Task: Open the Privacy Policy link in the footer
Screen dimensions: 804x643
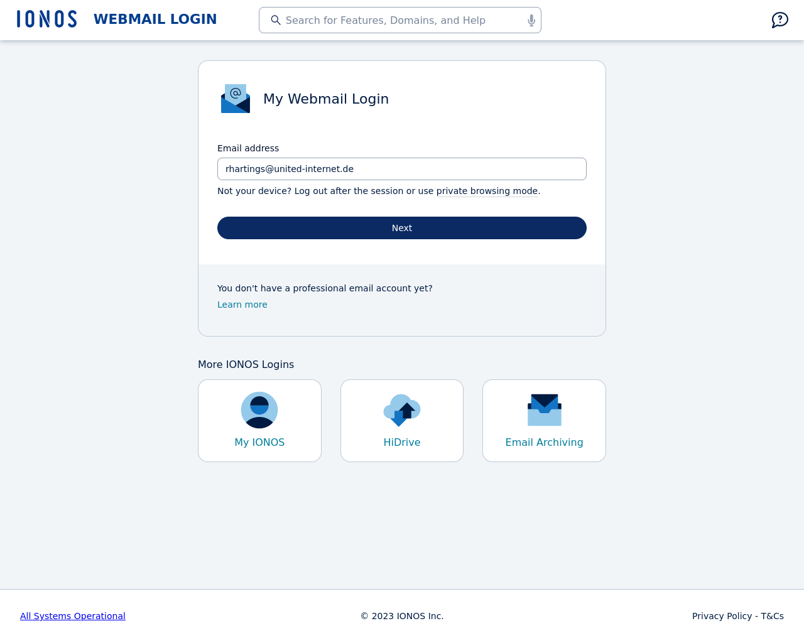Action: [x=722, y=616]
